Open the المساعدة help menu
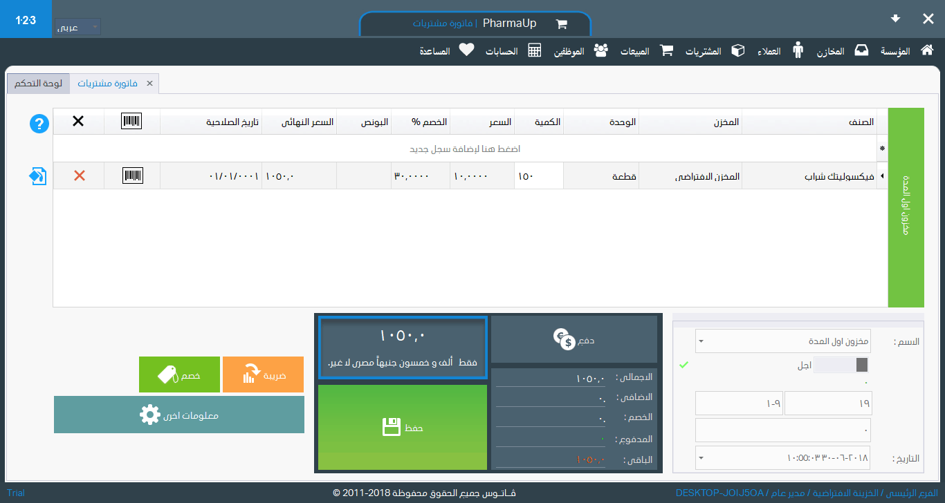This screenshot has width=945, height=503. [446, 51]
